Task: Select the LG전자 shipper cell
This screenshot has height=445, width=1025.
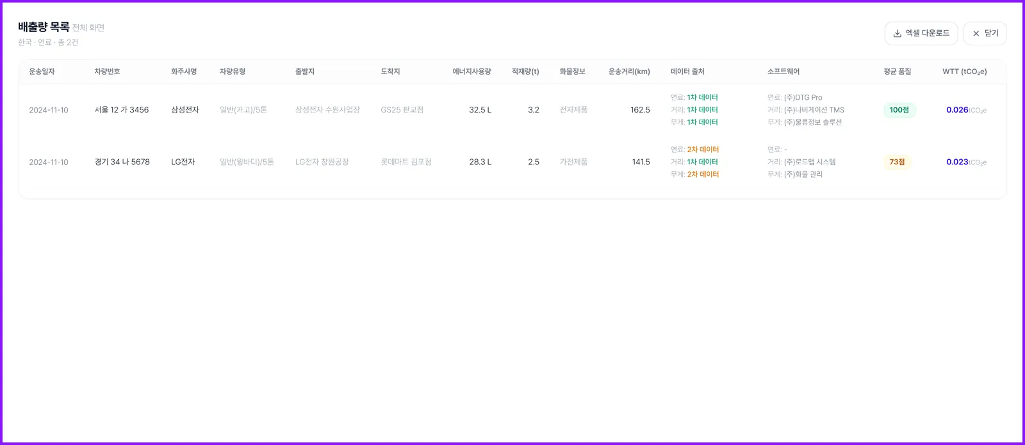Action: (x=183, y=162)
